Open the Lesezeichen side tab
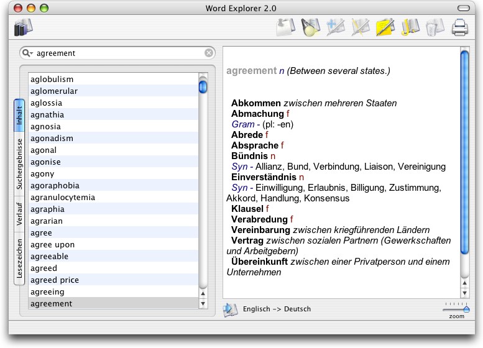483x348 pixels. tap(20, 259)
